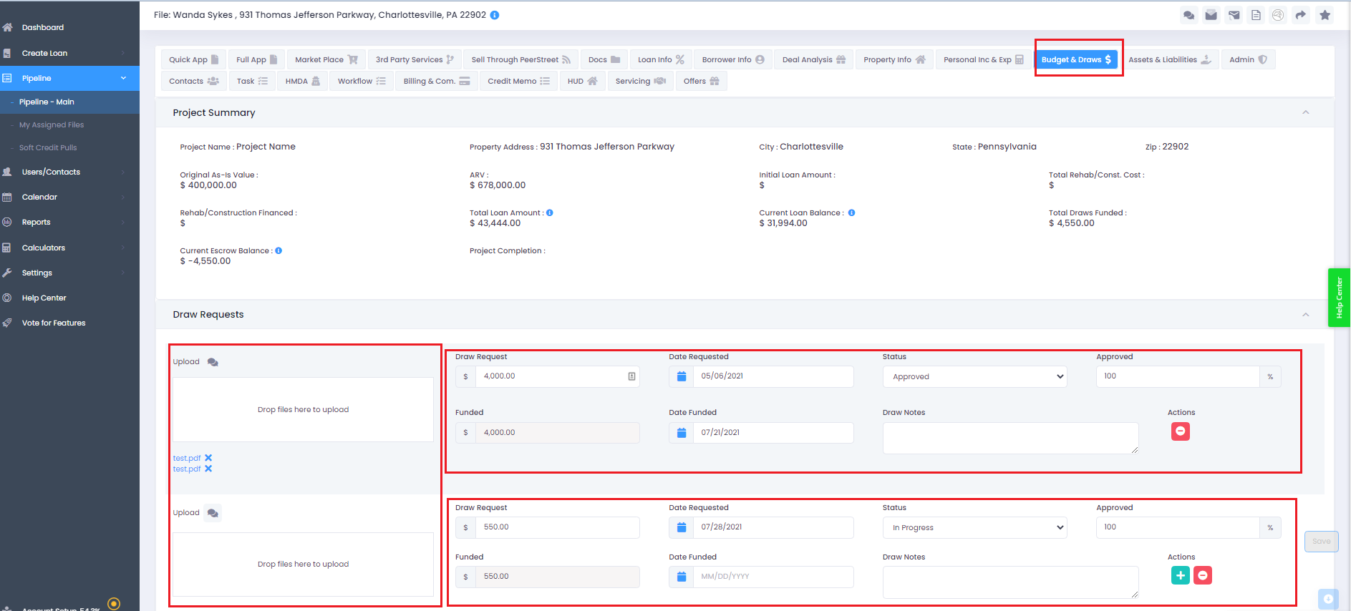This screenshot has height=611, width=1351.
Task: Add new draw with green plus button
Action: 1181,575
